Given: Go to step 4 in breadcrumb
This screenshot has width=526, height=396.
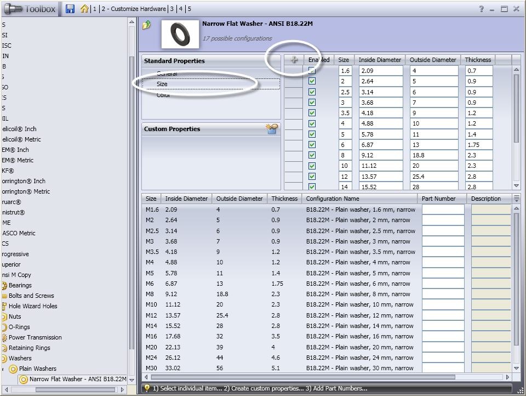Looking at the screenshot, I should [180, 9].
